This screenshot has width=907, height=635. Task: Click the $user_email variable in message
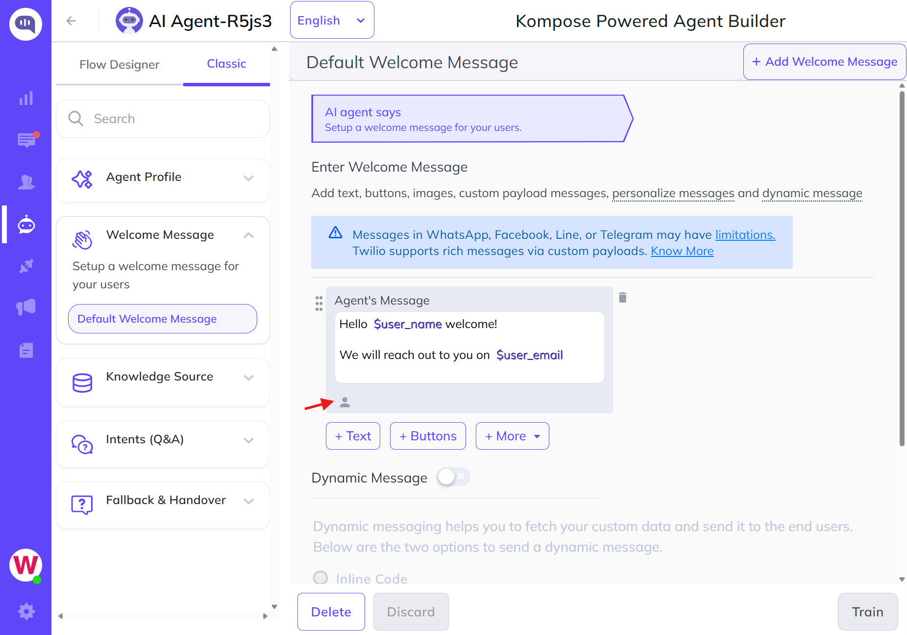pyautogui.click(x=529, y=355)
